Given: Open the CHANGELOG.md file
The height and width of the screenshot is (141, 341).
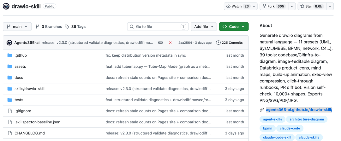Looking at the screenshot, I should pyautogui.click(x=30, y=133).
